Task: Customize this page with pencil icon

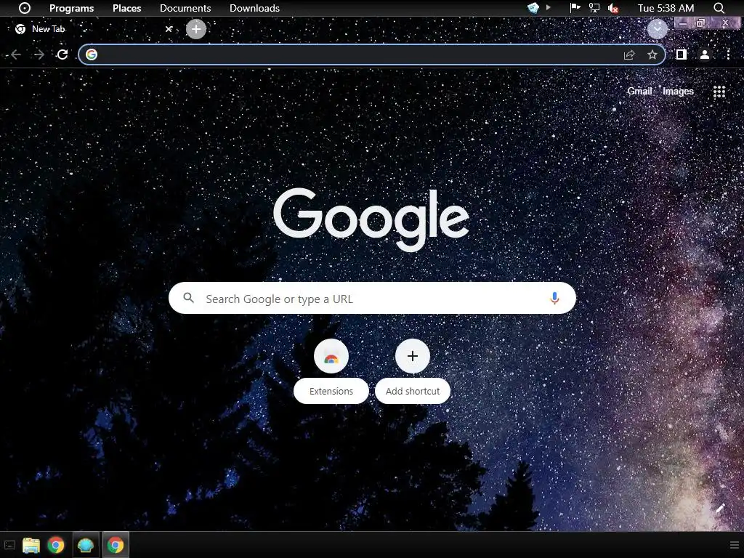Action: pos(720,509)
